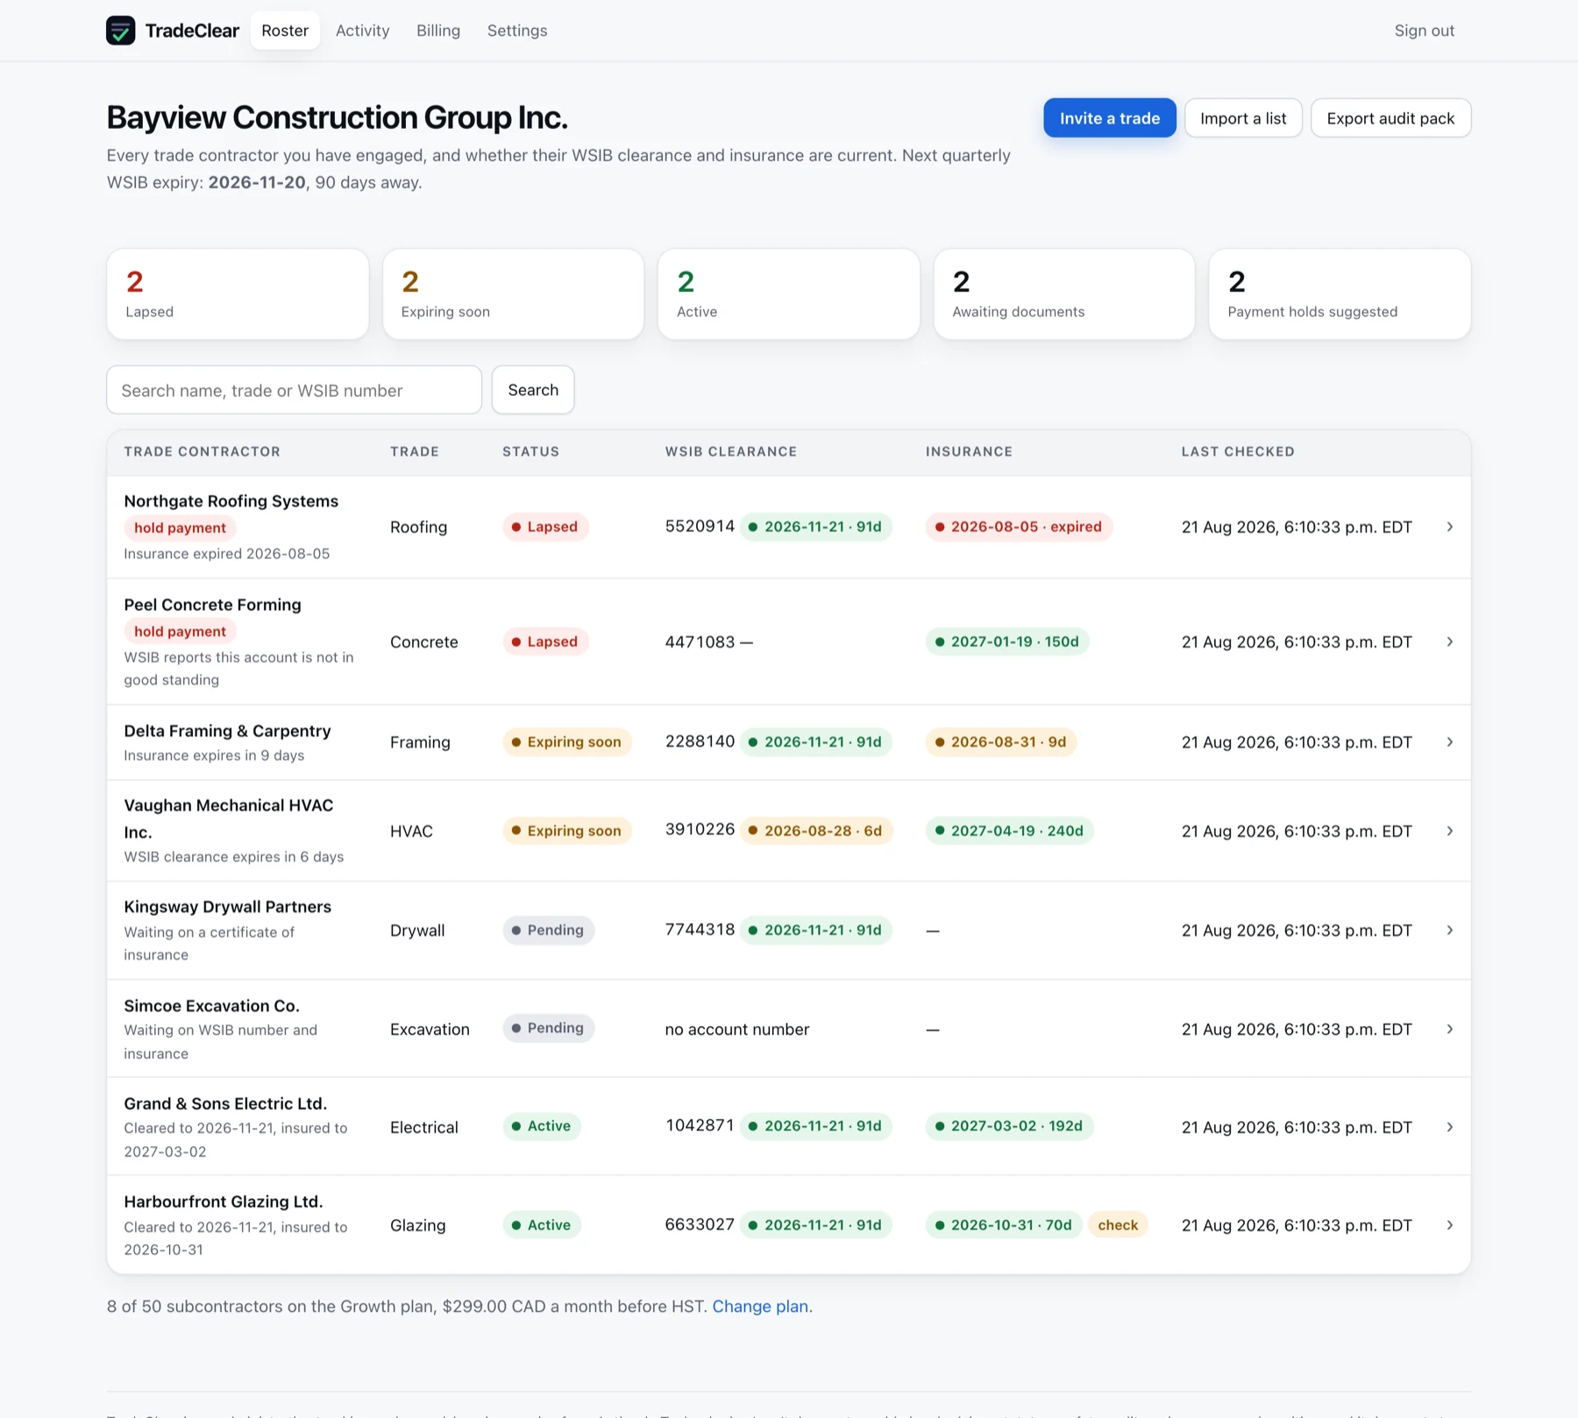
Task: Select the Expiring soon summary card
Action: click(514, 294)
